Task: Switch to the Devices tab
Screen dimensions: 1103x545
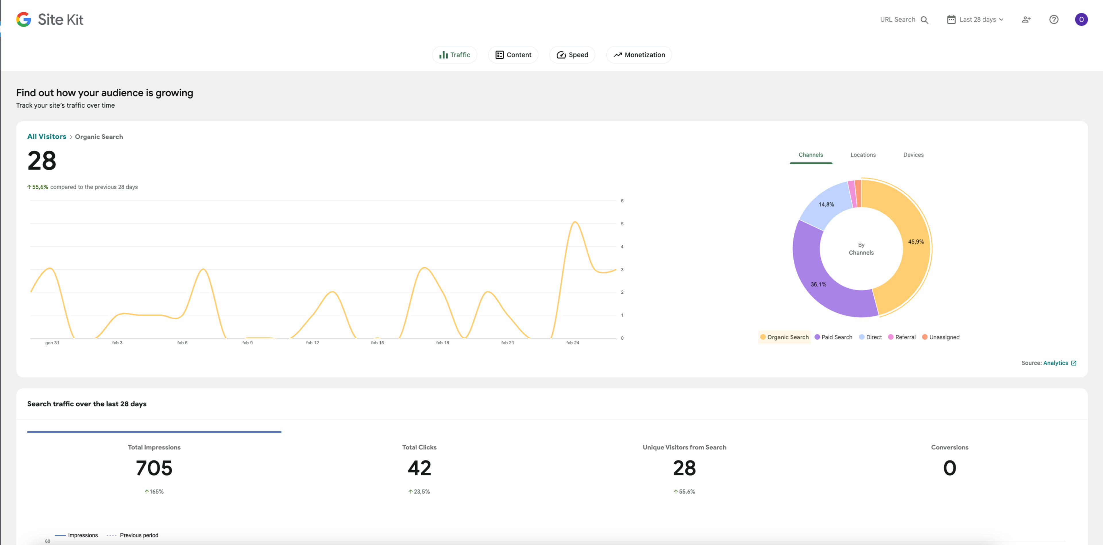Action: pyautogui.click(x=913, y=155)
